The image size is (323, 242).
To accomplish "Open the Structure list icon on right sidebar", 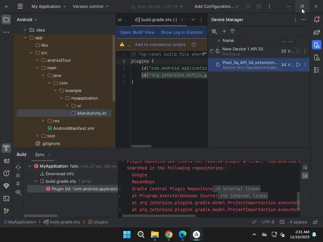I will (317, 70).
